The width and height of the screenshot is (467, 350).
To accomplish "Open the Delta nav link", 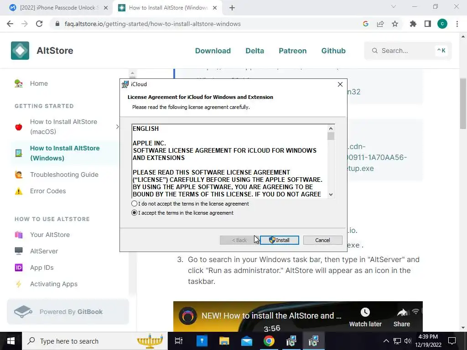I will point(254,51).
